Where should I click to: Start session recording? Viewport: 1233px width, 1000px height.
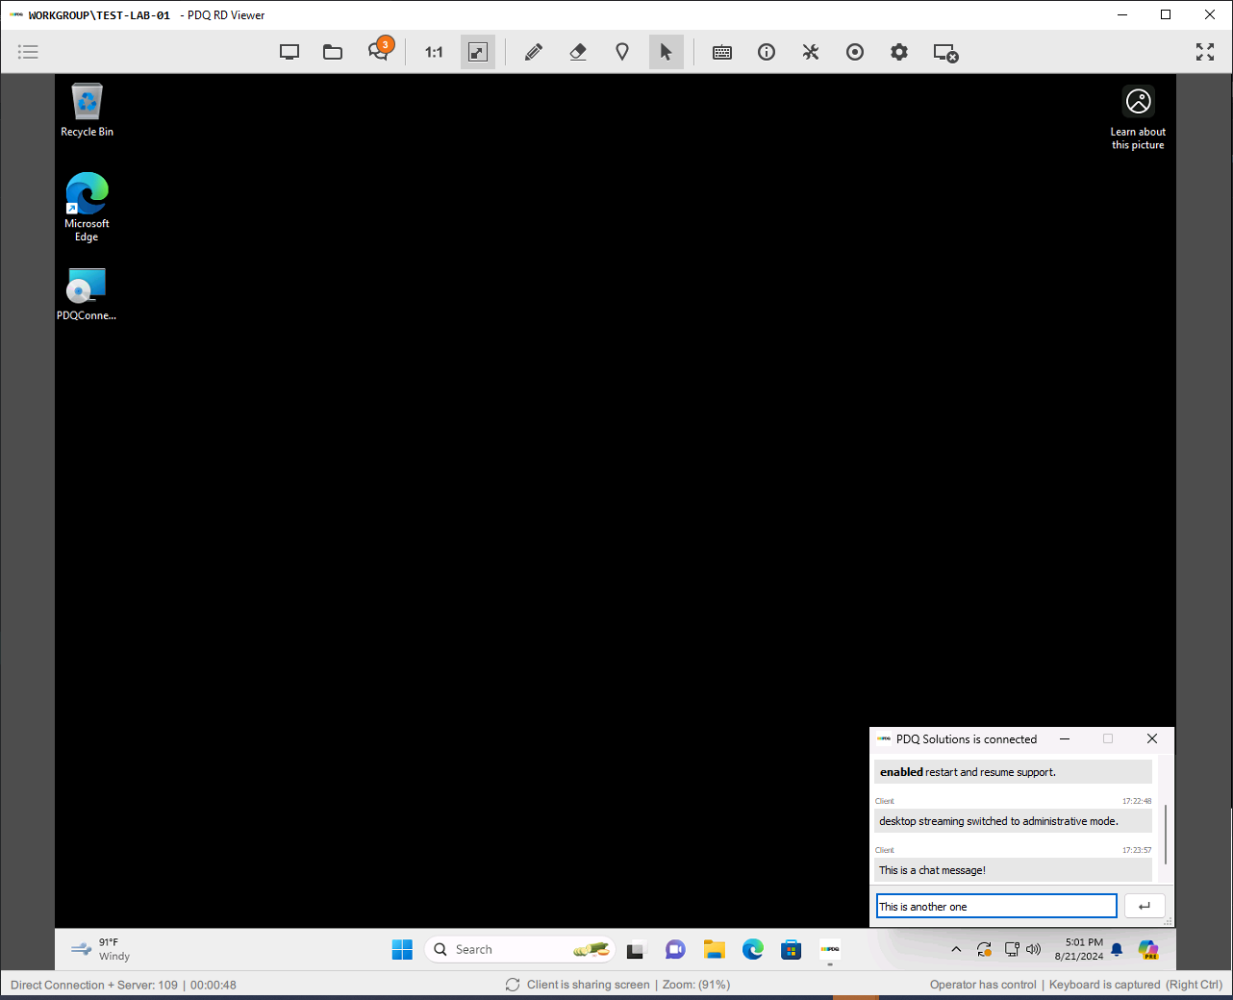[x=855, y=52]
